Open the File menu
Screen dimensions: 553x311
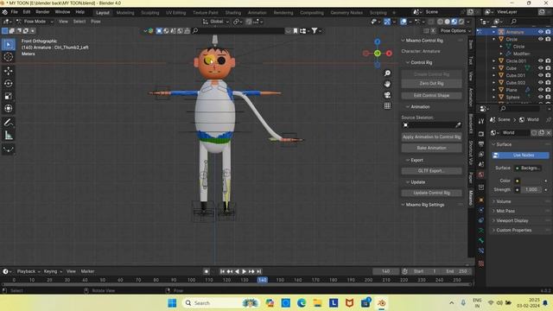coord(14,12)
